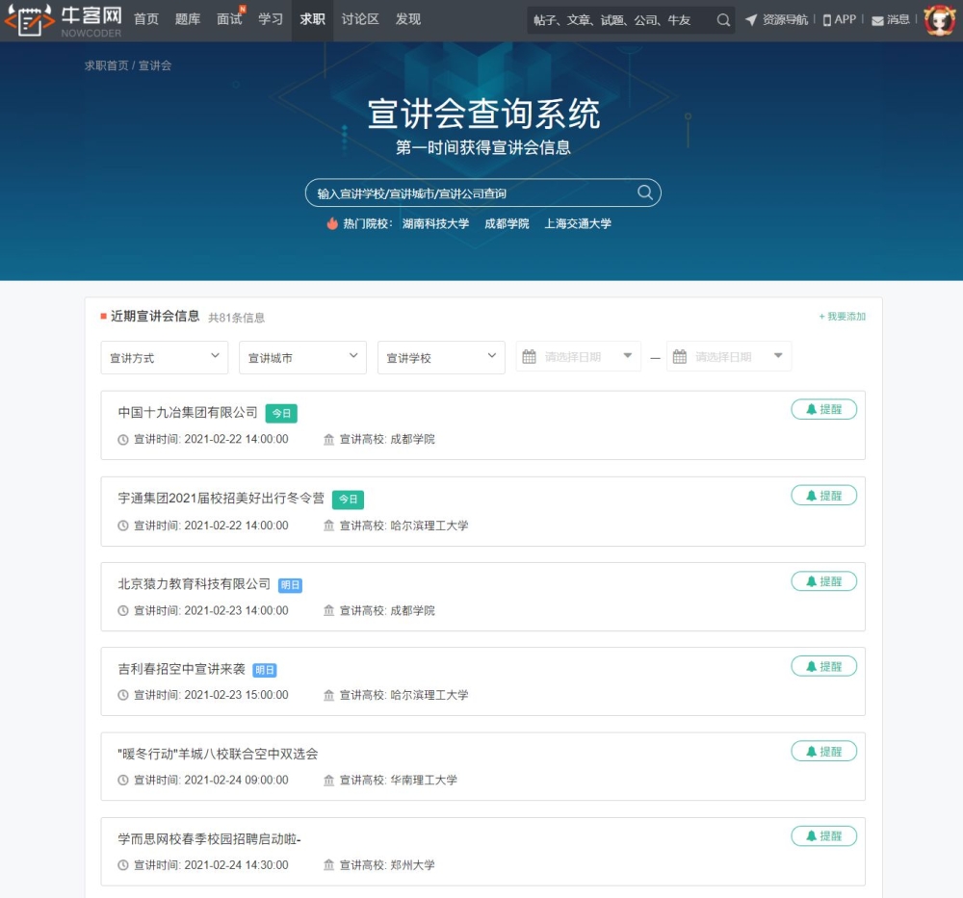Open the start date 请选择日期 picker arrow
963x898 pixels.
627,356
